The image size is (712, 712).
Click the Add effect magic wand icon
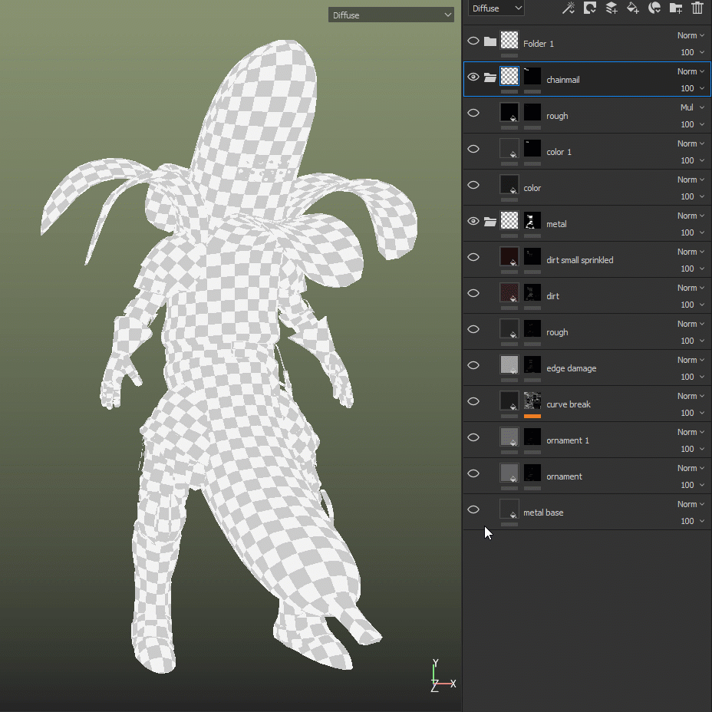point(569,8)
